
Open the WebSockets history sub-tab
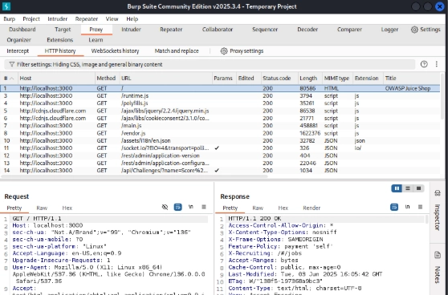[115, 51]
